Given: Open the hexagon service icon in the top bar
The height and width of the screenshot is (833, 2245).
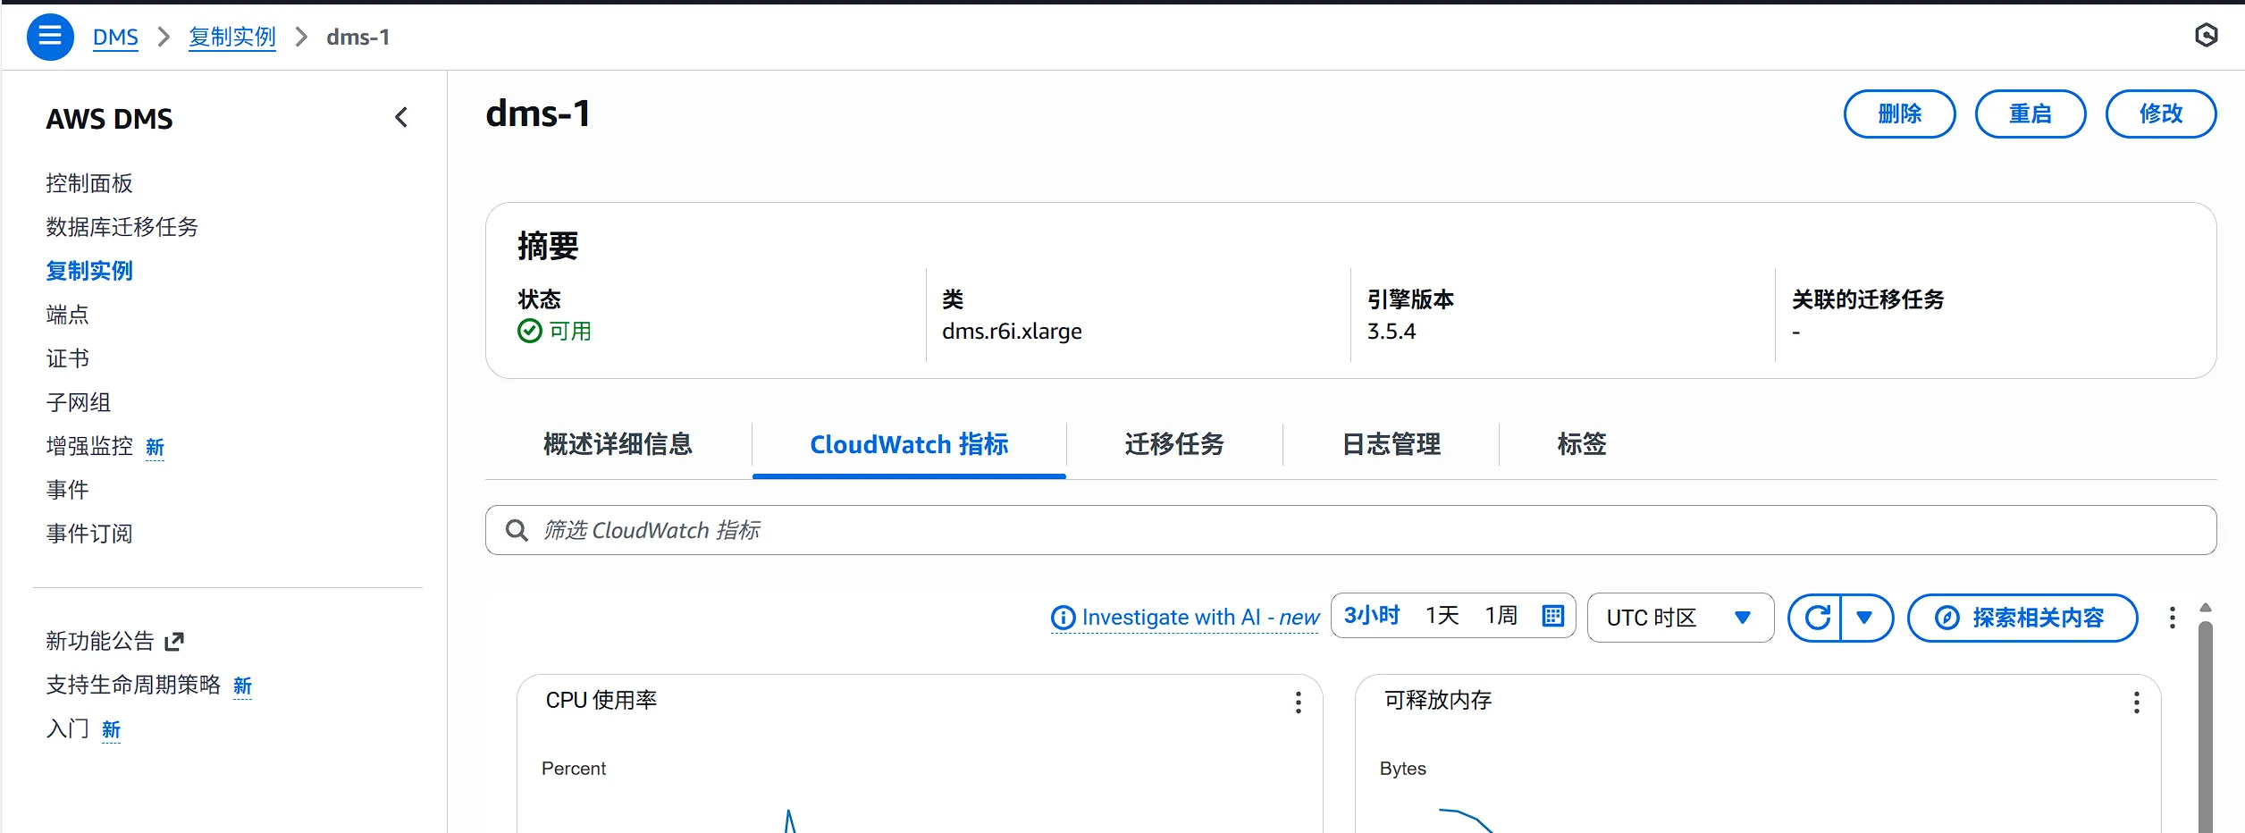Looking at the screenshot, I should coord(2207,35).
